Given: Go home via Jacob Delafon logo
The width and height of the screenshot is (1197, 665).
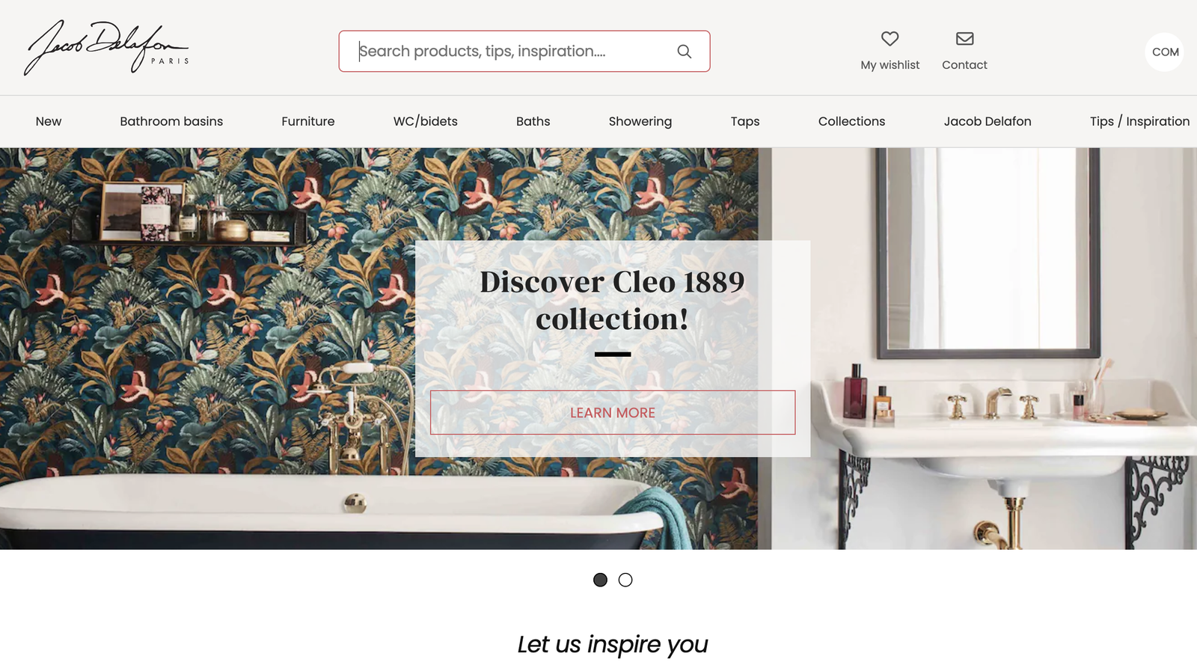Looking at the screenshot, I should (x=106, y=47).
